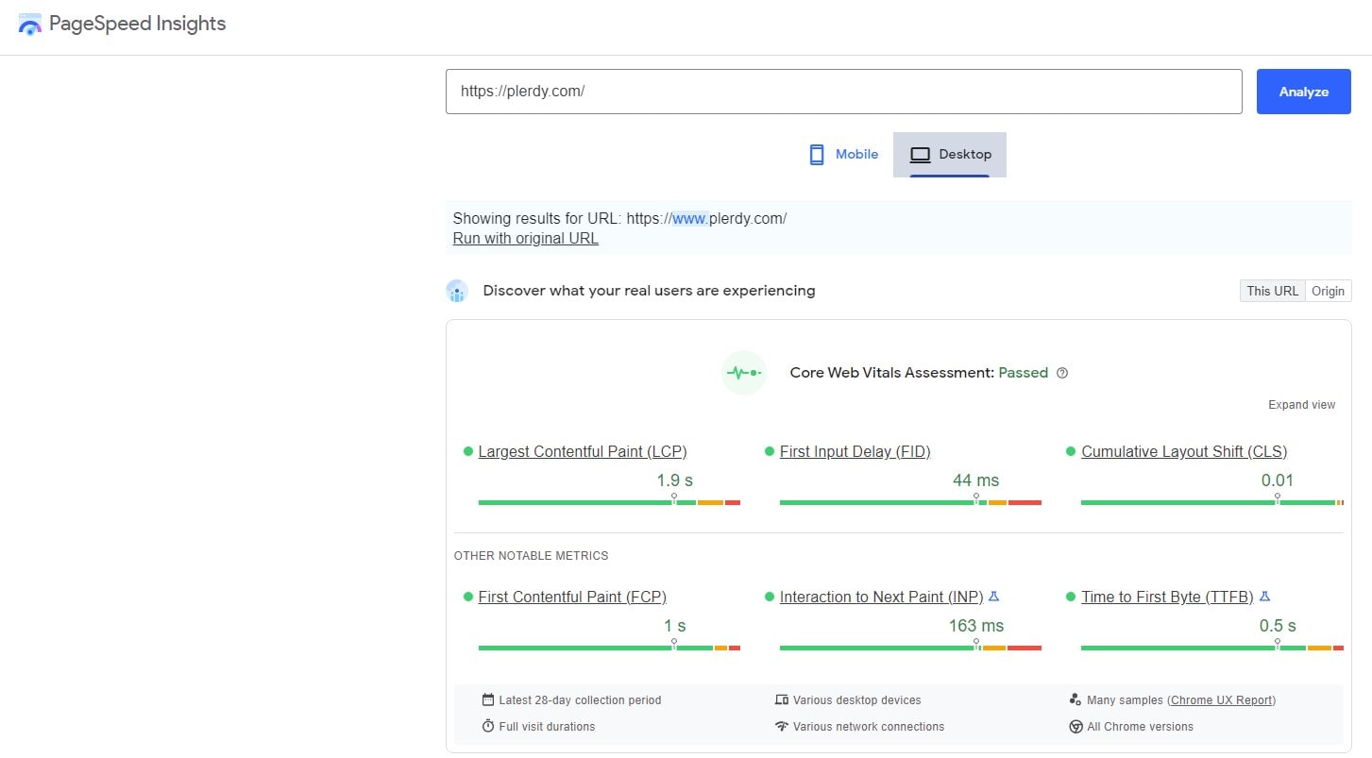Click the wifi icon beside network connections
This screenshot has width=1372, height=758.
pos(781,726)
